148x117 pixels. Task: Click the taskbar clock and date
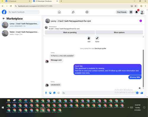pyautogui.click(x=138, y=108)
